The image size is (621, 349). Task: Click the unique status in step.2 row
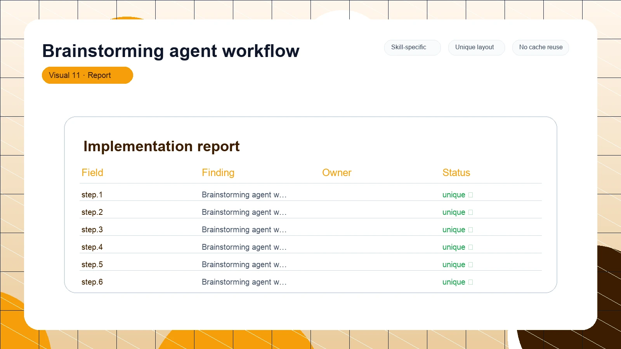(454, 212)
